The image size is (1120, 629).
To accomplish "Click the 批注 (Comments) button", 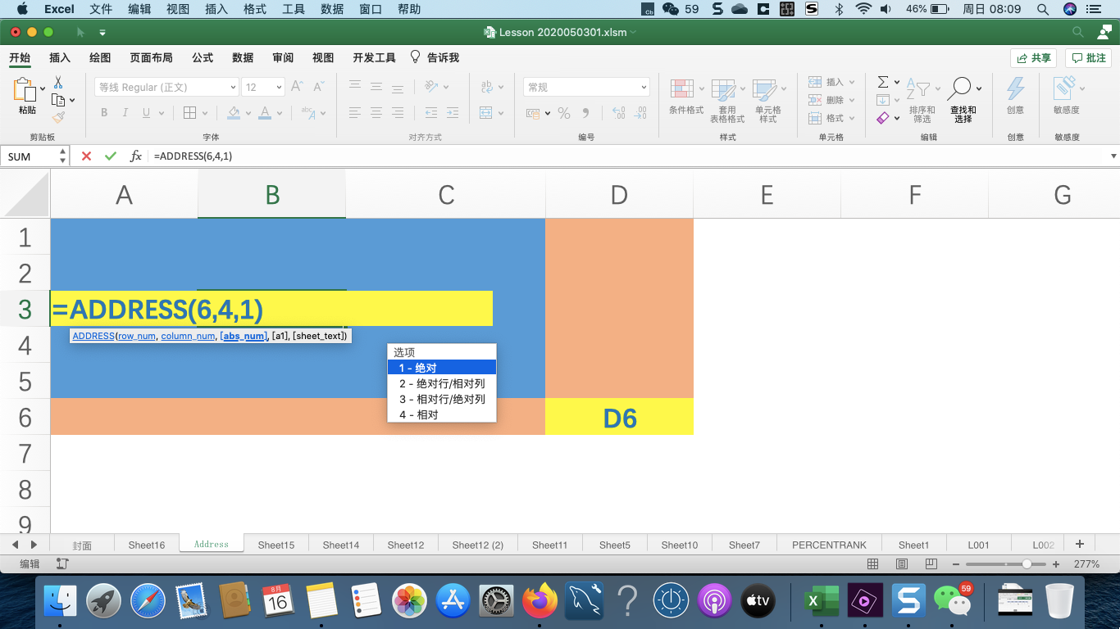I will [x=1089, y=58].
